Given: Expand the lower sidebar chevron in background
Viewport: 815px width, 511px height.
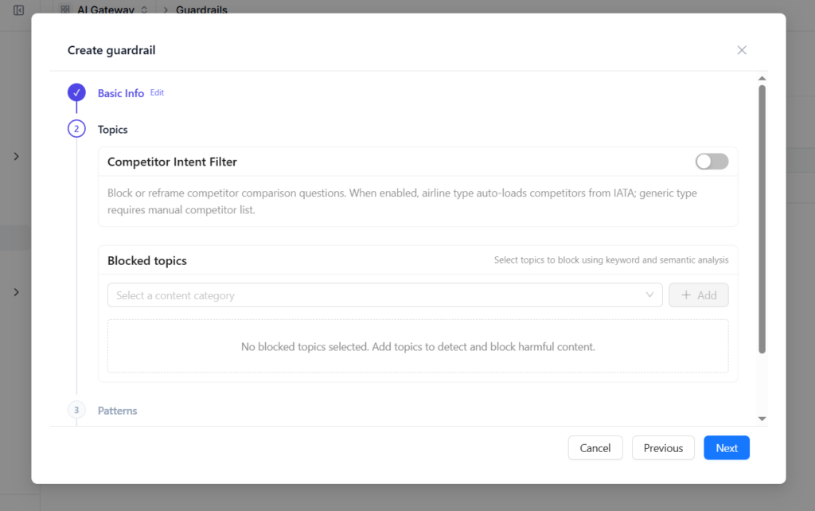Looking at the screenshot, I should 16,291.
